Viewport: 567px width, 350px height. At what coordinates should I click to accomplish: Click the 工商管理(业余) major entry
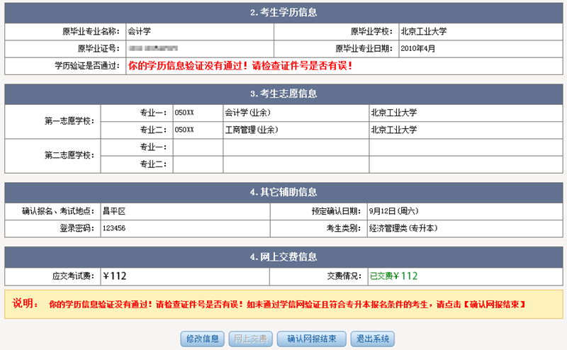[251, 130]
